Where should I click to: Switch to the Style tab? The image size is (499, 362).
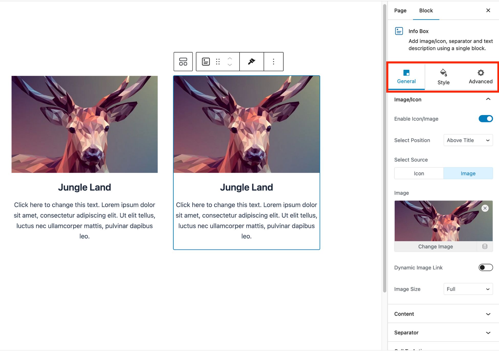(443, 76)
